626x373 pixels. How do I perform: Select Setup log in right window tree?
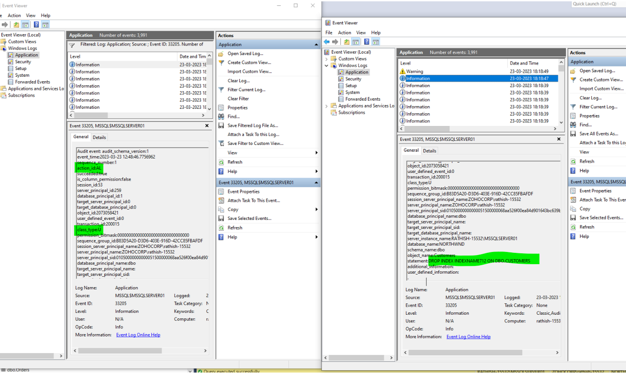[351, 86]
